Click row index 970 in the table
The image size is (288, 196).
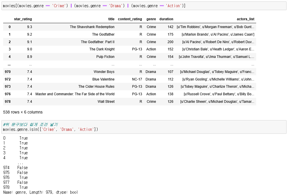point(8,72)
